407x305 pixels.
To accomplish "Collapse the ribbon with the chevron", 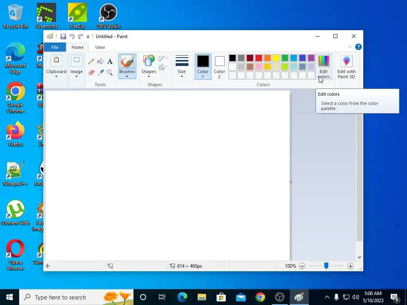I will [x=350, y=47].
